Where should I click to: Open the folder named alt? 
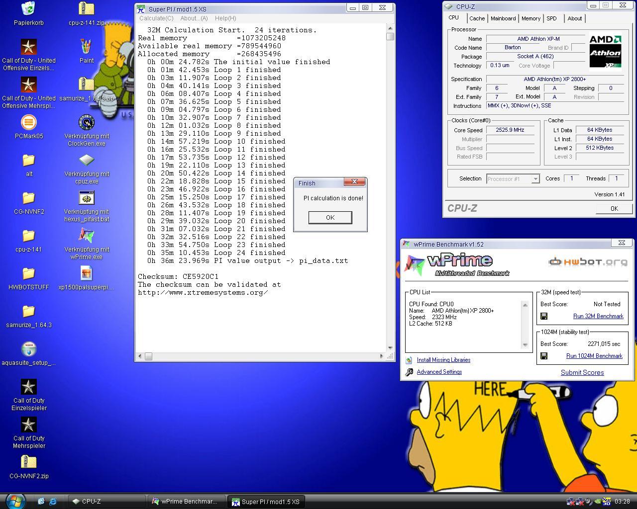29,160
